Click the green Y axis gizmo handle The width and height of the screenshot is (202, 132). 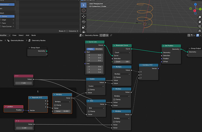tap(200, 9)
